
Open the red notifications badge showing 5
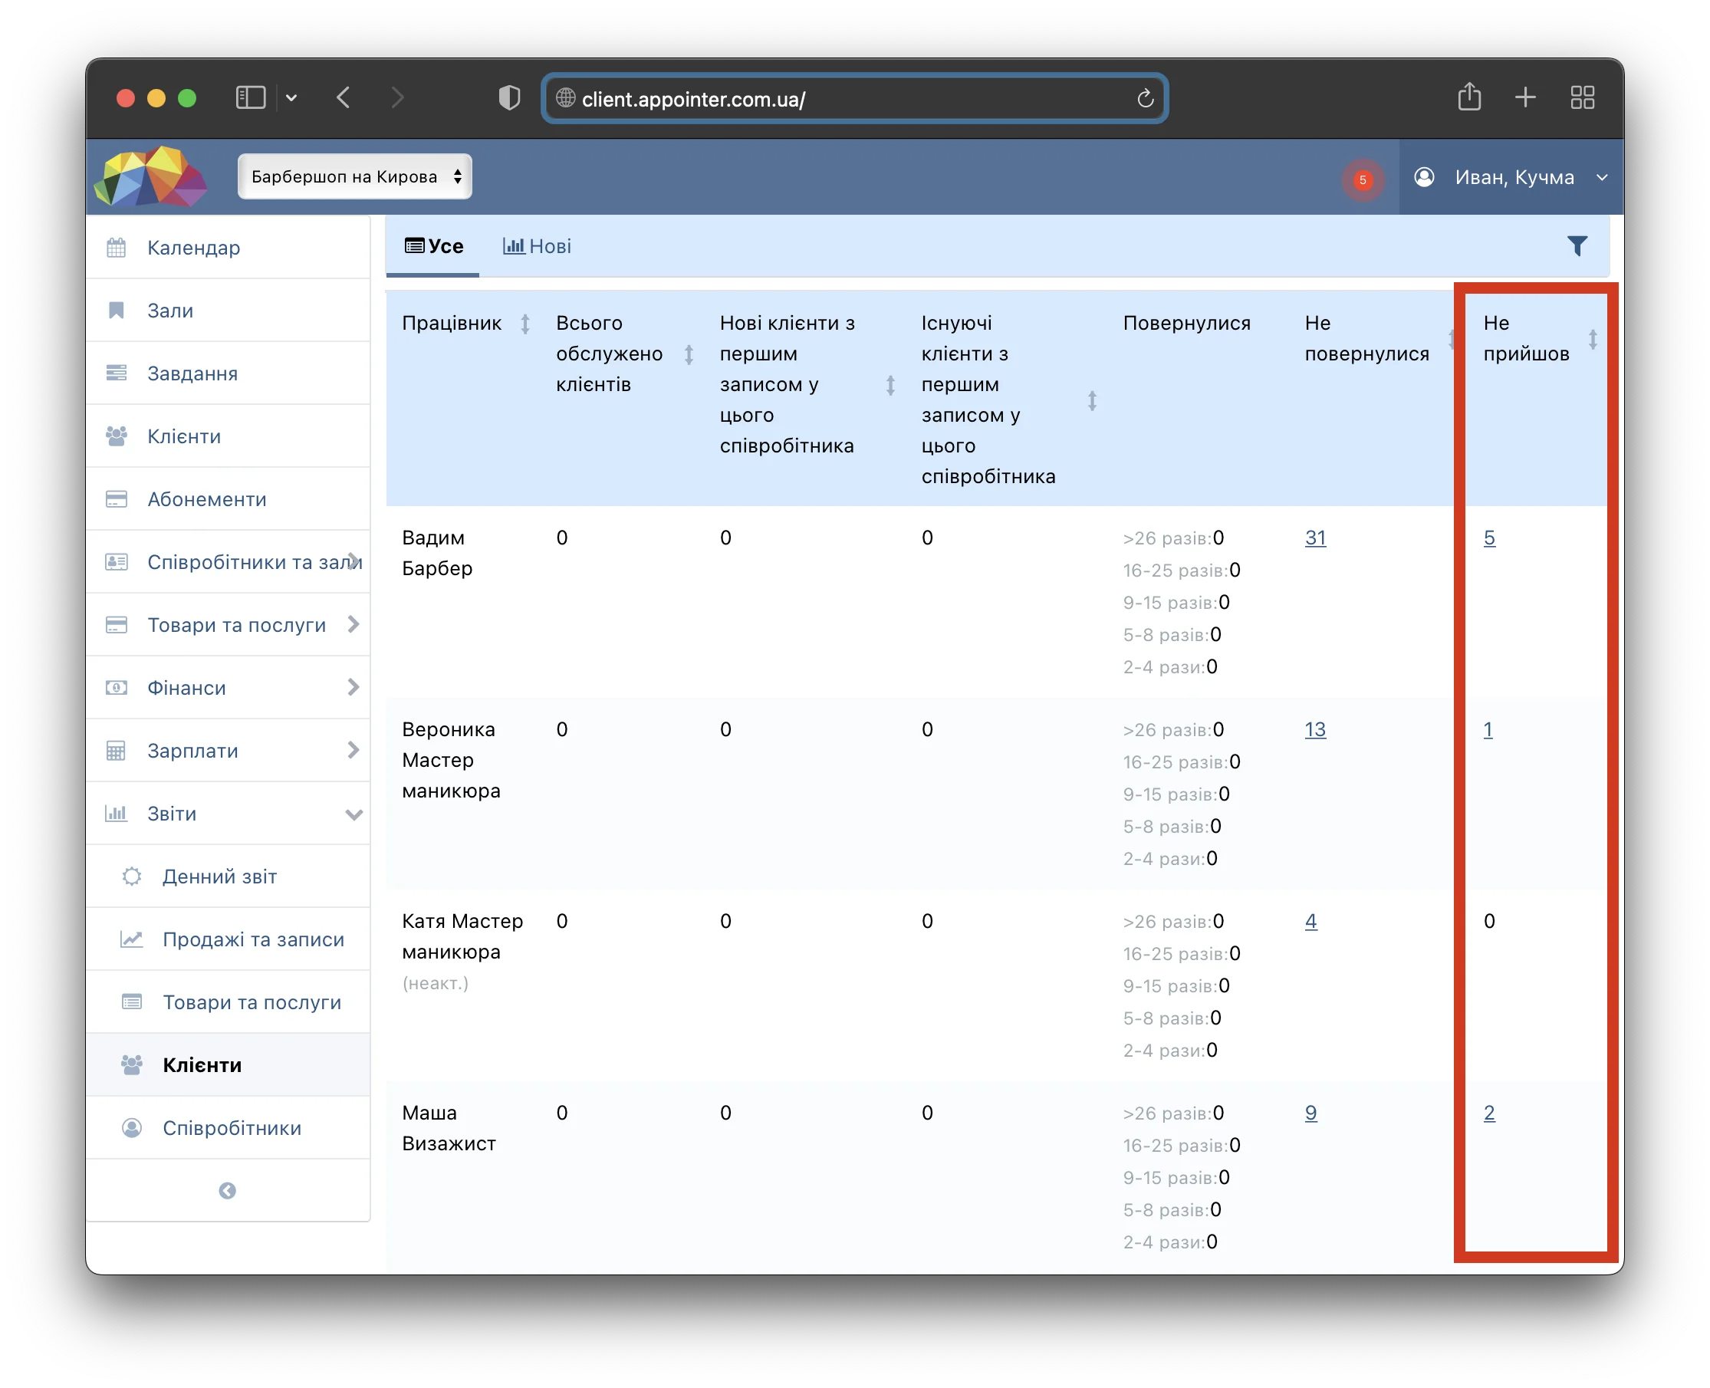point(1362,179)
